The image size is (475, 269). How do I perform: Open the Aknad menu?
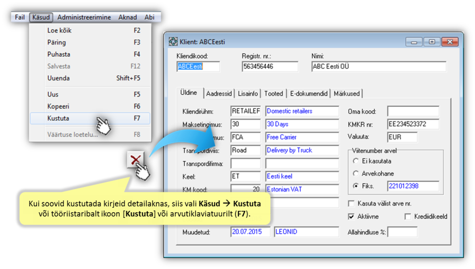click(127, 17)
